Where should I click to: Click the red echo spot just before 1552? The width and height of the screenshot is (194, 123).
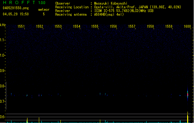pos(39,95)
